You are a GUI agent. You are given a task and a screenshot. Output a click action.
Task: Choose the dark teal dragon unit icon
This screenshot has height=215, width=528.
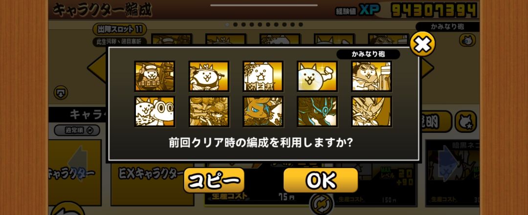(x=317, y=112)
